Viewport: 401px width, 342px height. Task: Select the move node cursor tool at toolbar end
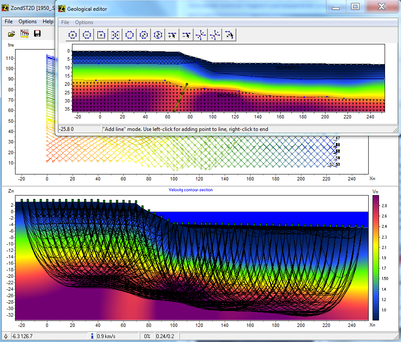coord(229,35)
